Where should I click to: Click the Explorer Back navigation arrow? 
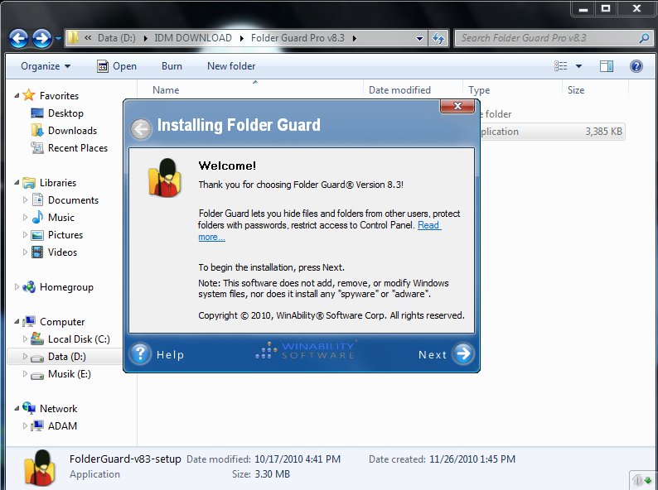coord(19,39)
